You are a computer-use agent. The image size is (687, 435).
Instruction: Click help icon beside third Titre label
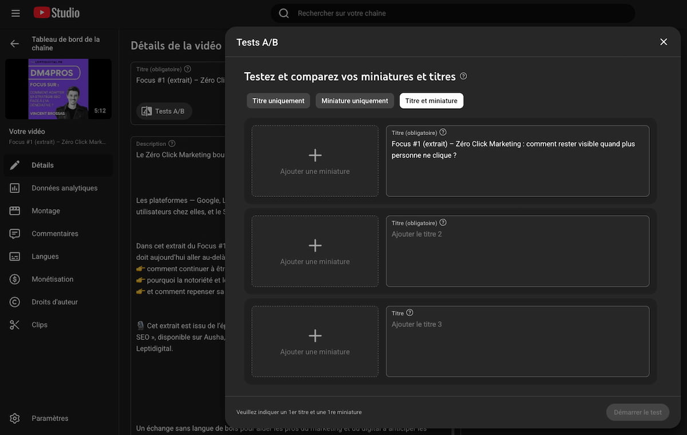pos(409,313)
